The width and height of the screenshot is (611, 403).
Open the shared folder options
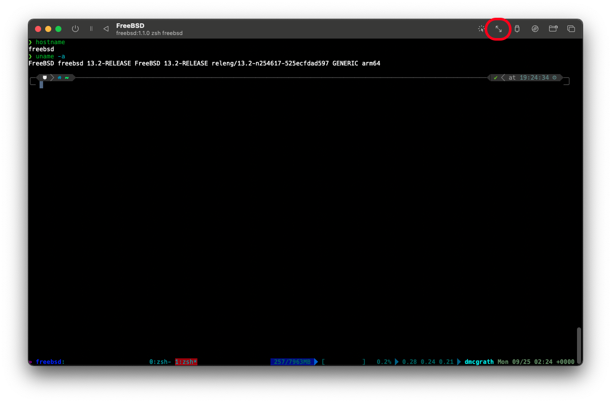(x=553, y=29)
